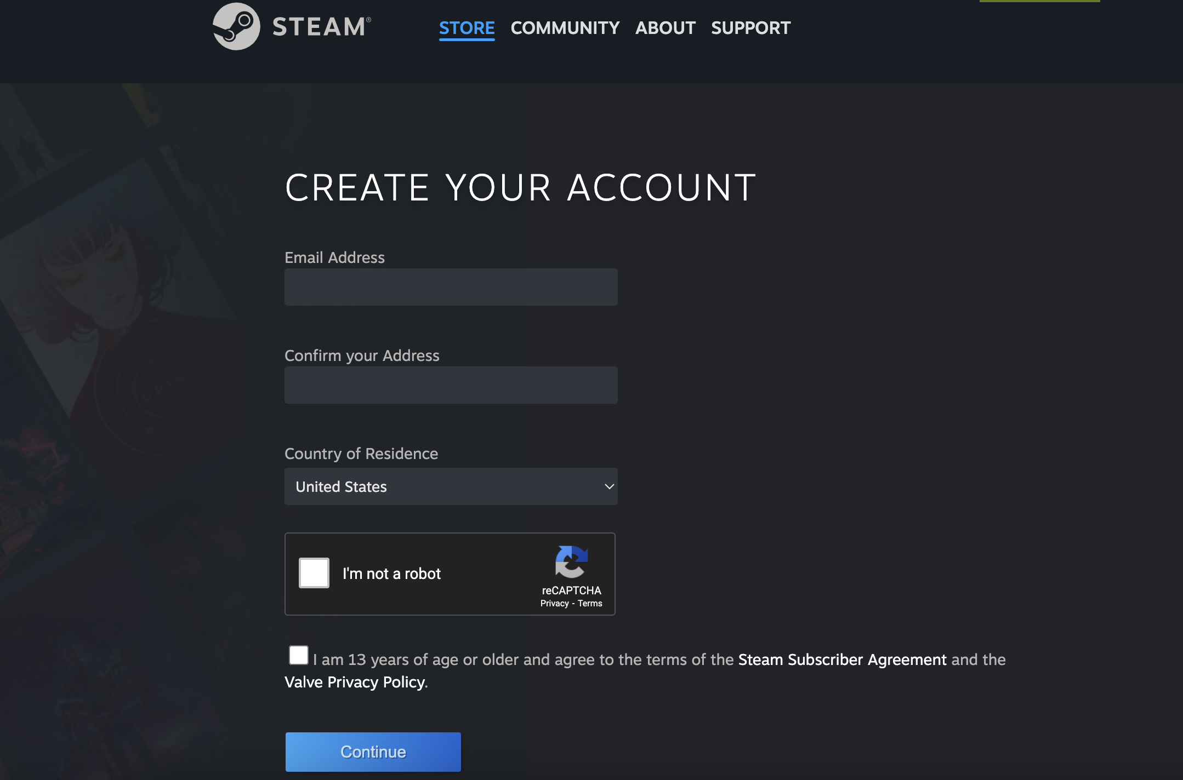Click the reCAPTCHA logo icon
The image size is (1183, 780).
571,561
